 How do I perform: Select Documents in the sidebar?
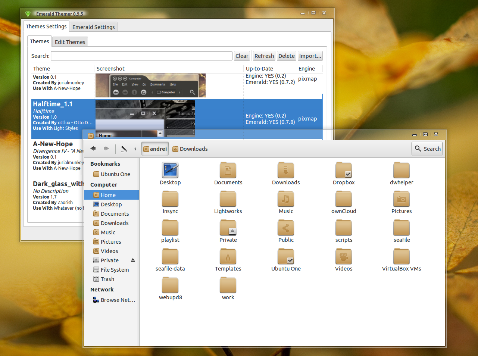(111, 213)
